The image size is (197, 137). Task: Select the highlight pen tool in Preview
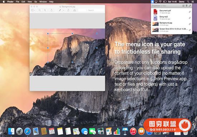tap(60, 10)
